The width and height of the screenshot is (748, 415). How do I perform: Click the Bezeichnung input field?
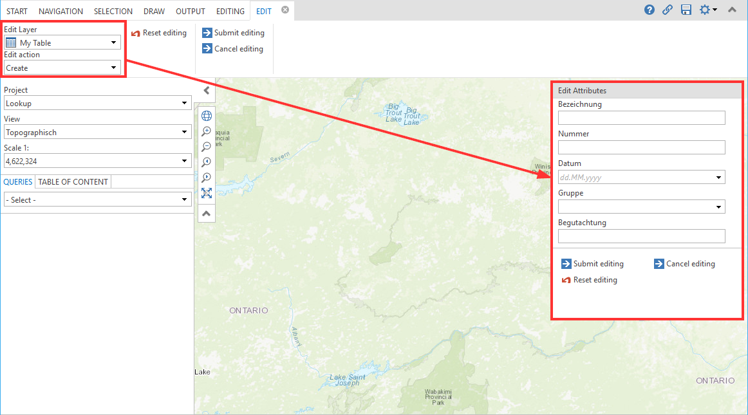coord(641,118)
